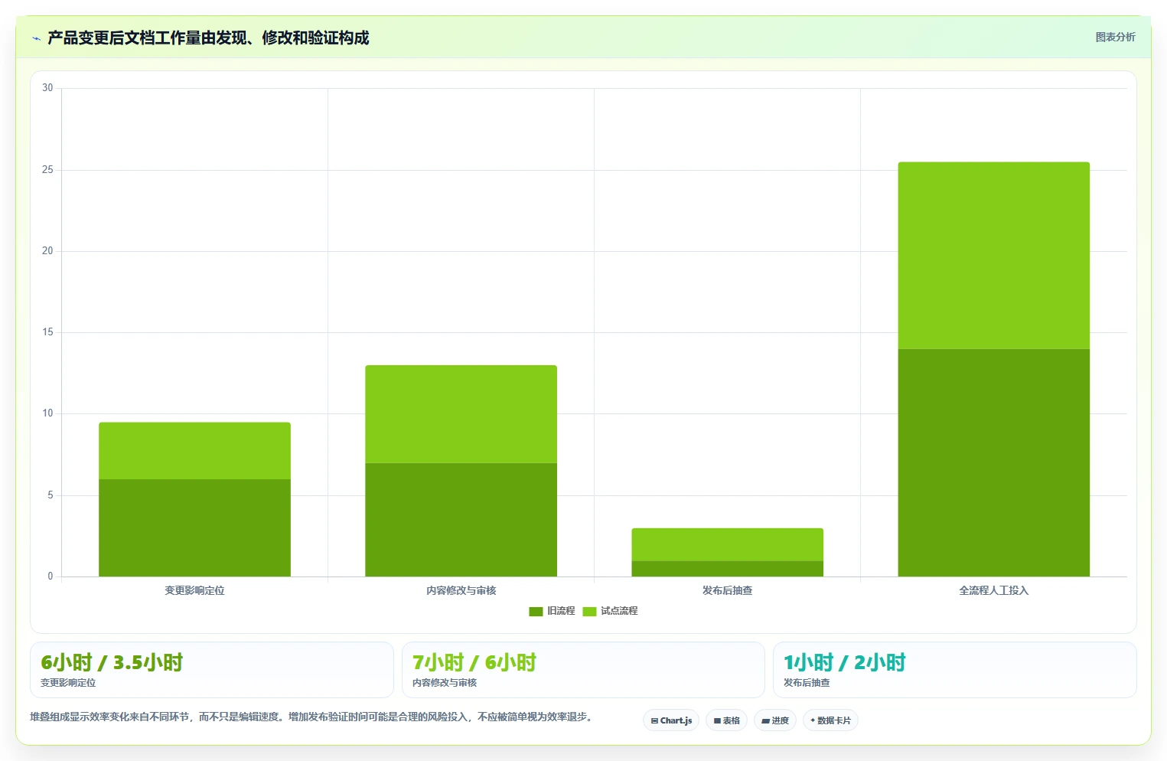Click the 发布后抽查 card caption
Image resolution: width=1167 pixels, height=761 pixels.
(807, 683)
